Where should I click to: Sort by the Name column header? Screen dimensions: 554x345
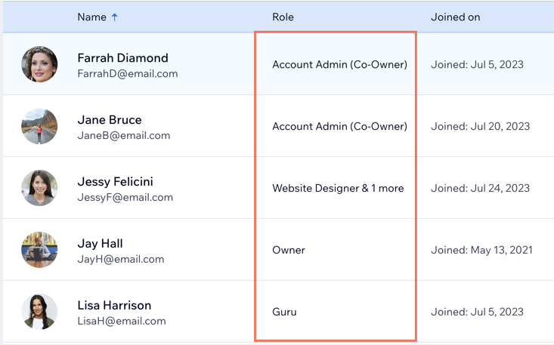[x=92, y=17]
